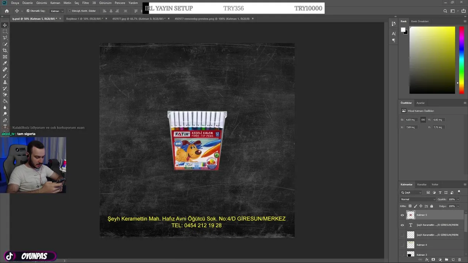Create a new layer
This screenshot has width=468, height=263.
[x=453, y=260]
